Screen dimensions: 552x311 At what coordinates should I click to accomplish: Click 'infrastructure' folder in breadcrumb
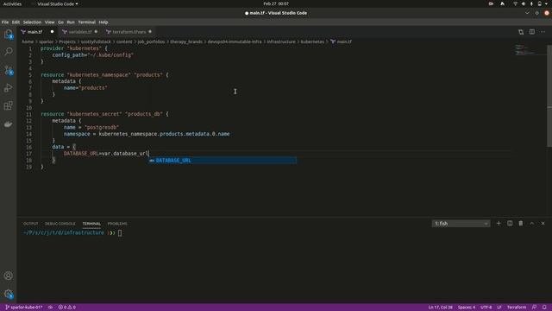pyautogui.click(x=281, y=41)
